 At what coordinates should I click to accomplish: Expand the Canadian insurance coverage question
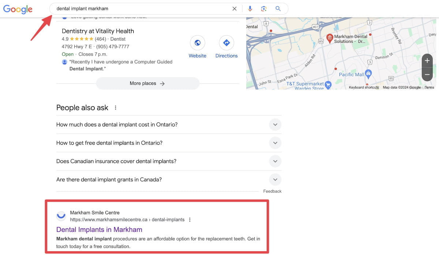point(275,161)
